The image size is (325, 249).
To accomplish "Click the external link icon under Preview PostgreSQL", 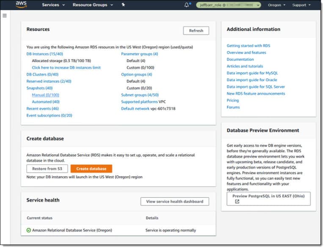I will (x=237, y=201).
